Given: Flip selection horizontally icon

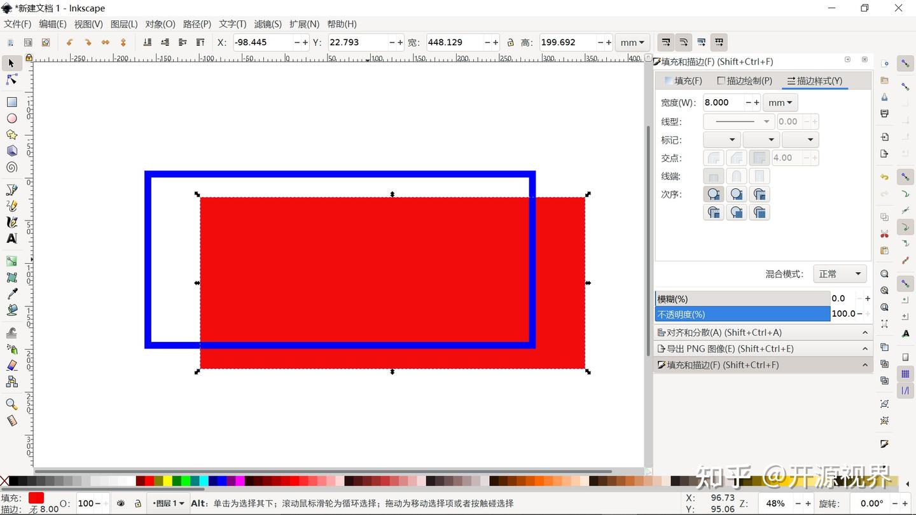Looking at the screenshot, I should point(106,43).
